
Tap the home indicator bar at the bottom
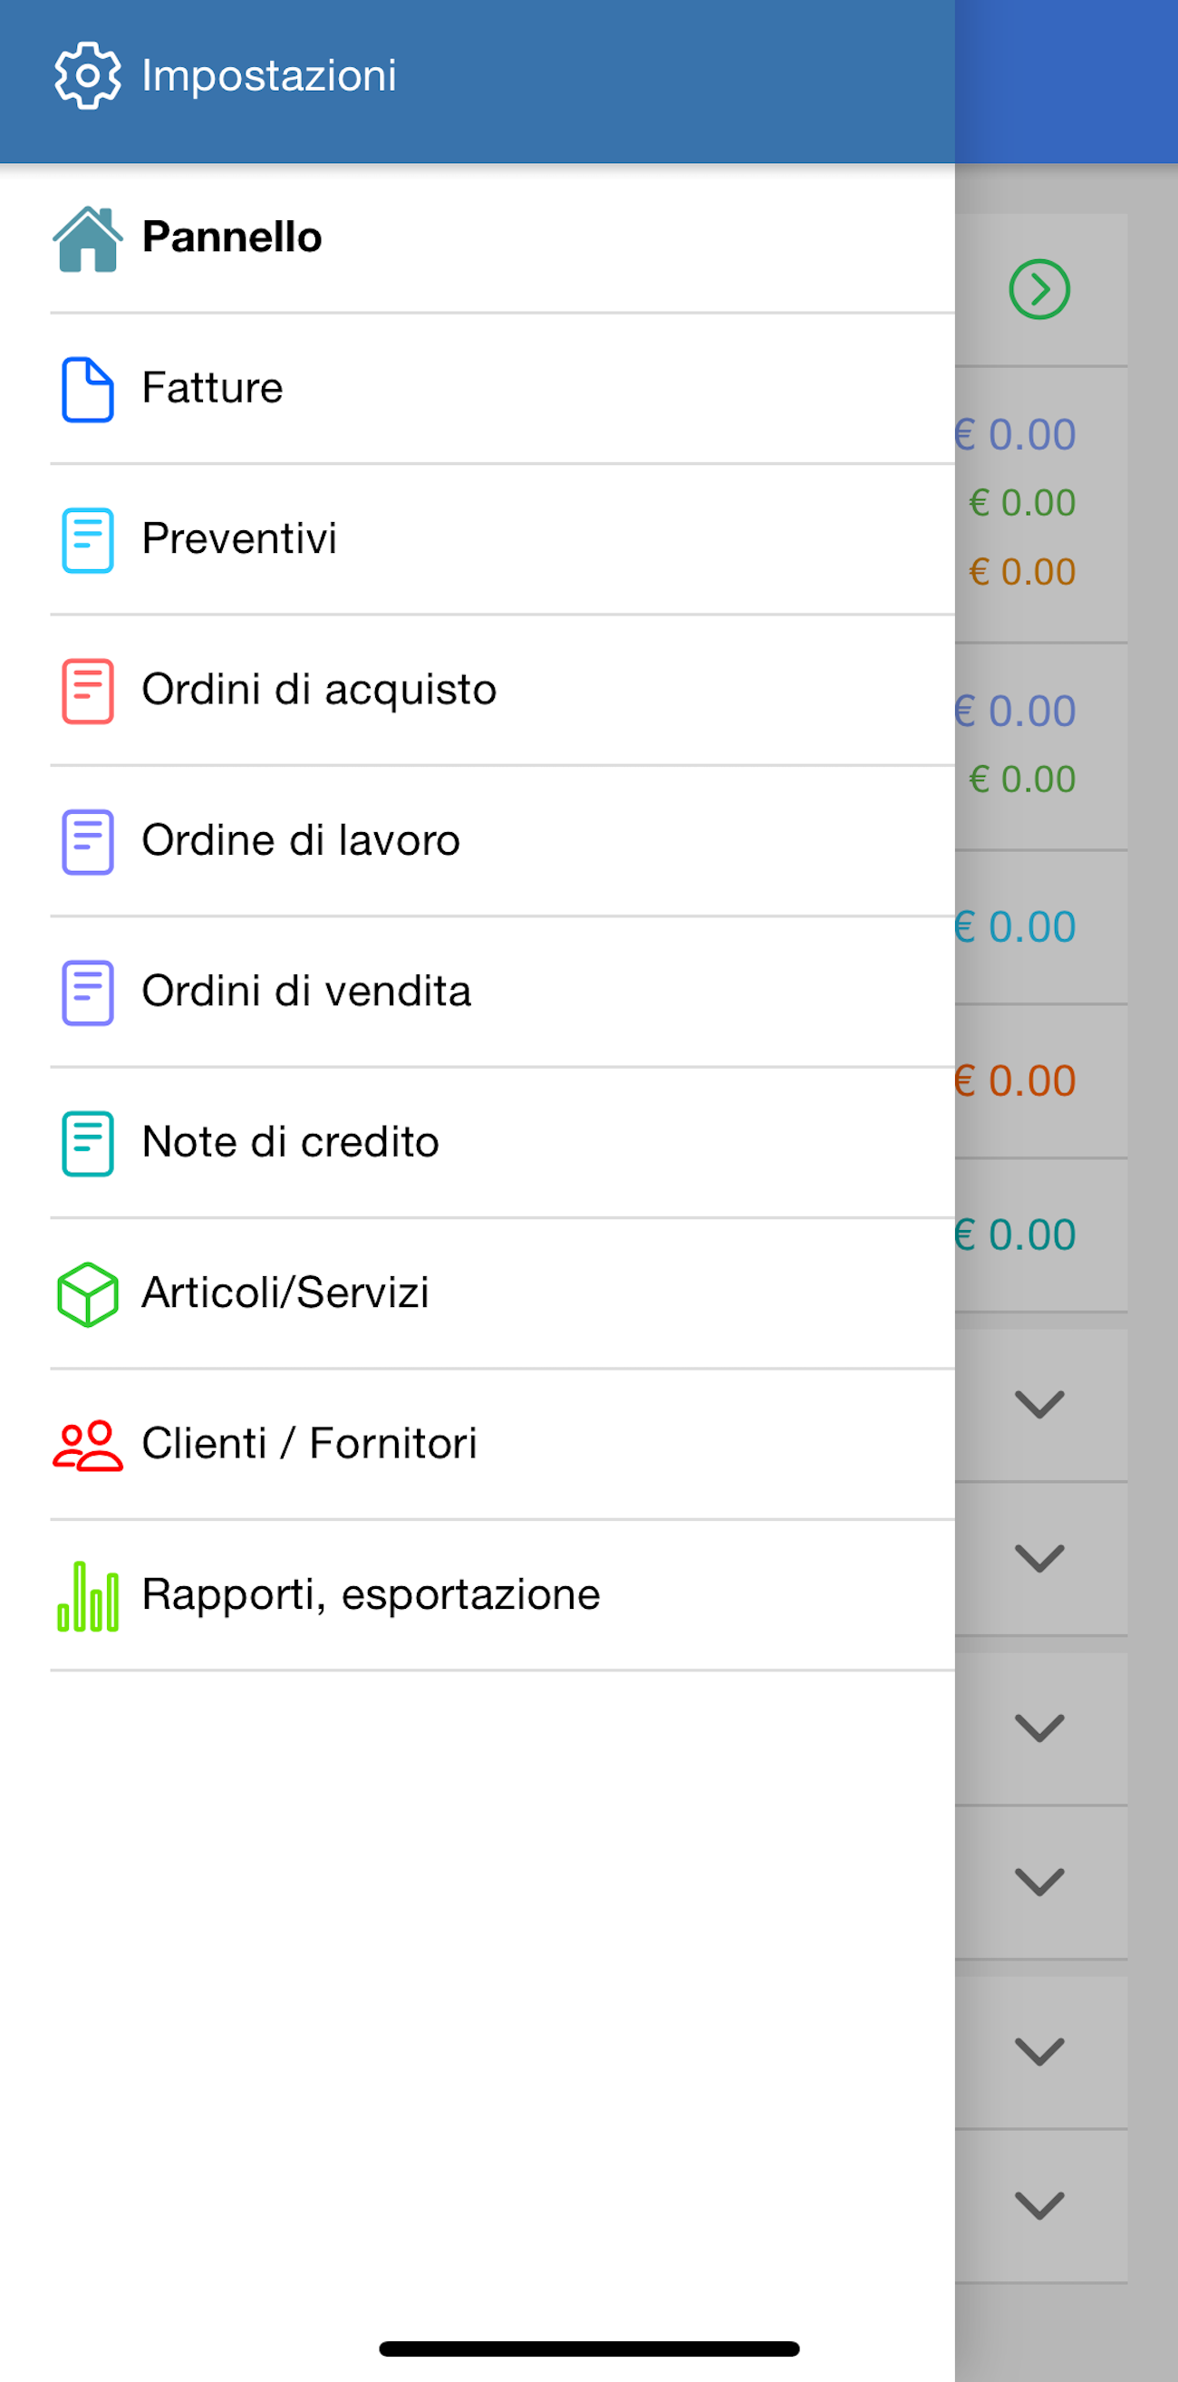(x=589, y=2348)
